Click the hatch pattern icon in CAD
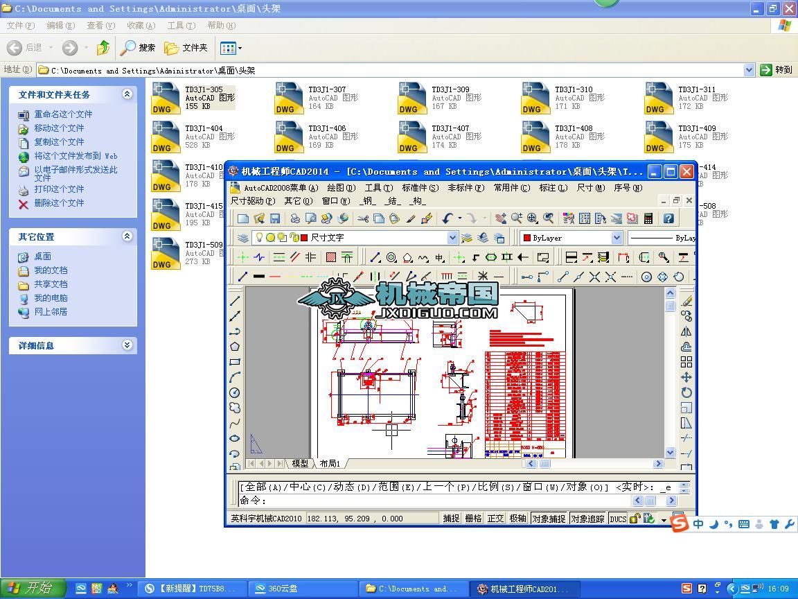This screenshot has height=599, width=798. point(331,257)
